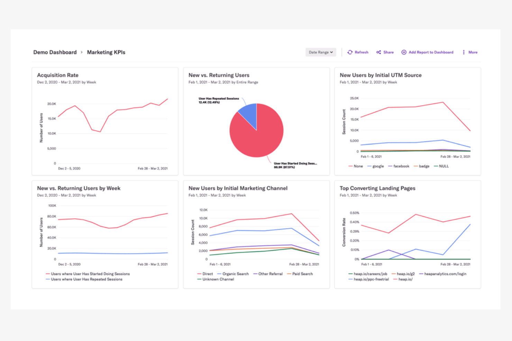Open New Users by Initial Marketing Channel title
This screenshot has height=341, width=512.
click(x=238, y=188)
